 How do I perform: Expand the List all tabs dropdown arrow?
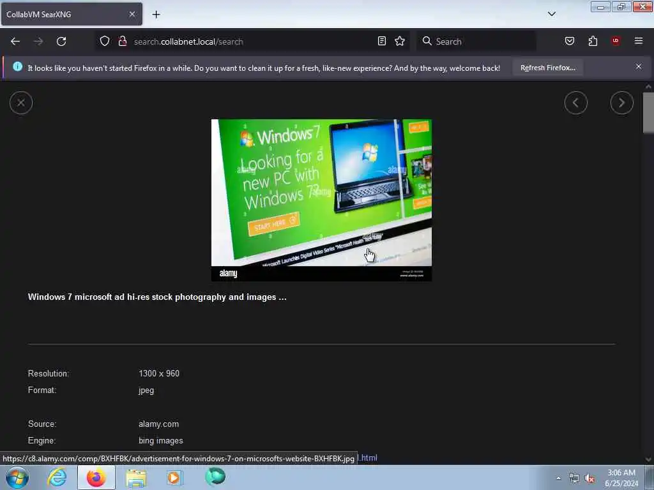(551, 14)
